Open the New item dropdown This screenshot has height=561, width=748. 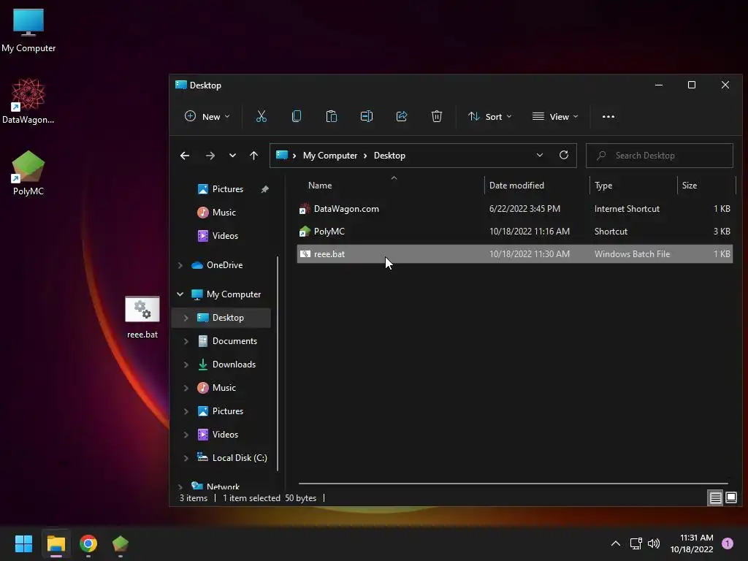pyautogui.click(x=207, y=116)
